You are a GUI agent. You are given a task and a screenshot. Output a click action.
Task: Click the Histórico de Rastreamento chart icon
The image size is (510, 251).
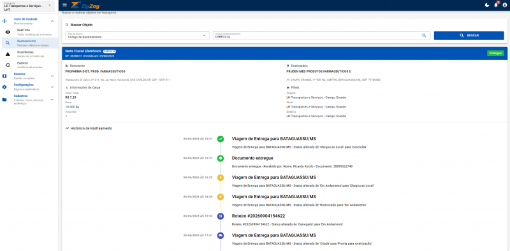point(67,129)
